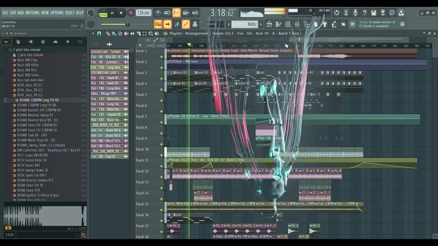View the Mixer window
The width and height of the screenshot is (438, 246).
(x=297, y=24)
